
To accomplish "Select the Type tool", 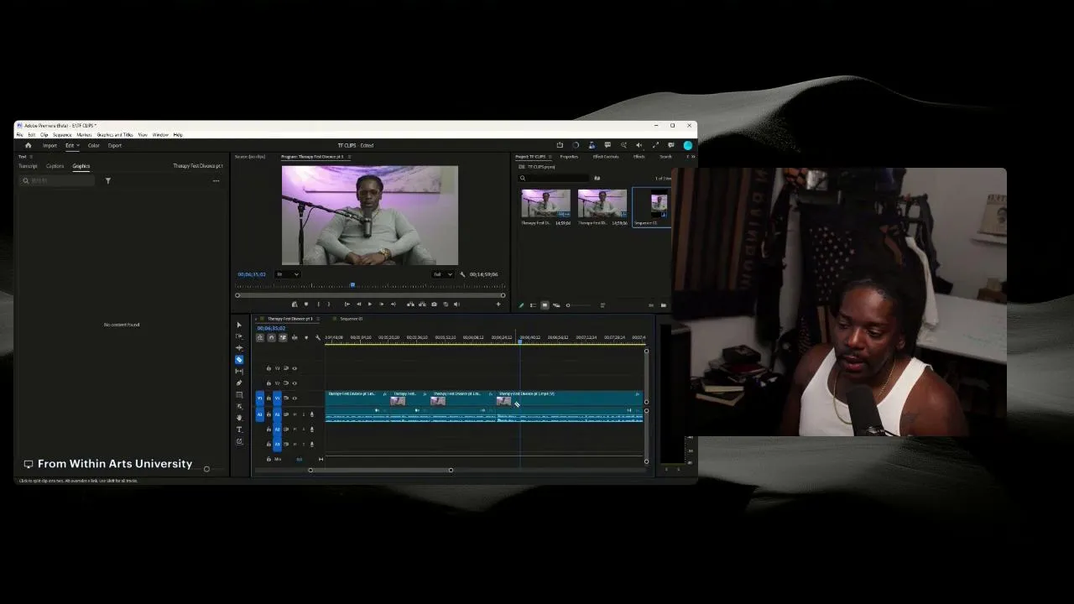I will [239, 430].
